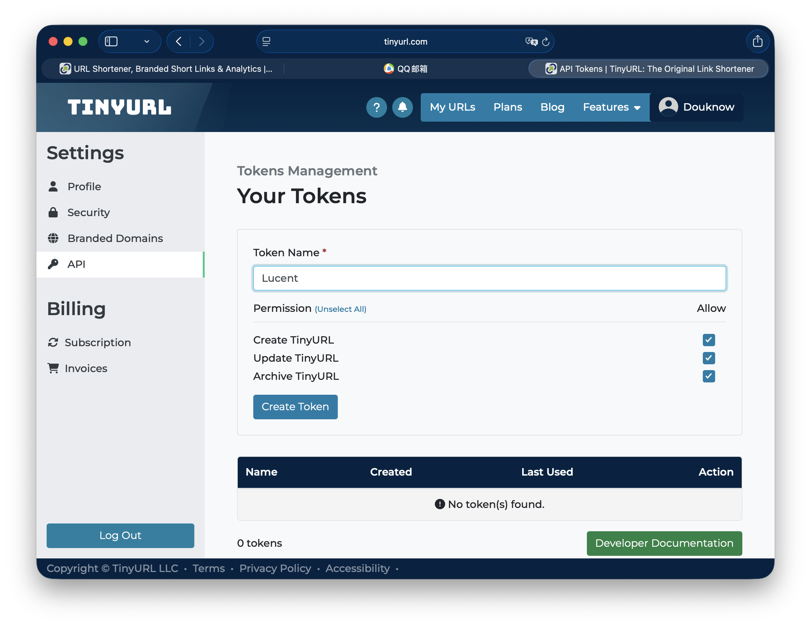Switch to the QQ邮箱 browser tab
811x627 pixels.
tap(405, 69)
